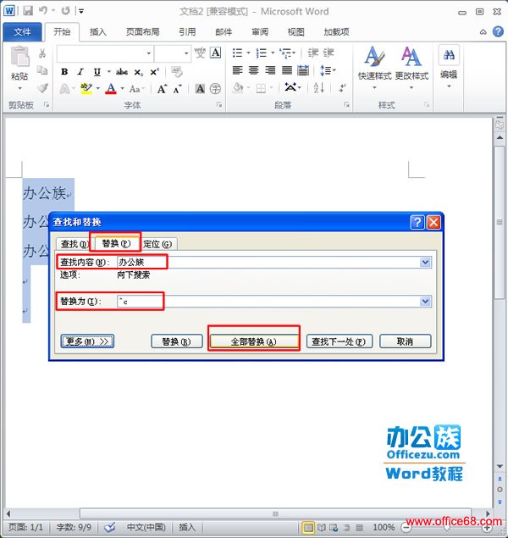This screenshot has width=508, height=538.
Task: Switch to Page Layout ribbon tab
Action: pyautogui.click(x=142, y=32)
